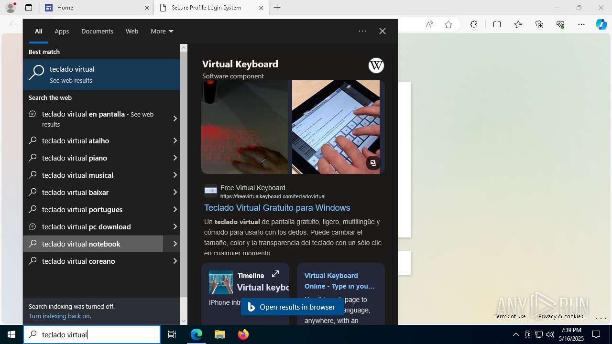
Task: Select best match teclado virtual result
Action: (x=101, y=75)
